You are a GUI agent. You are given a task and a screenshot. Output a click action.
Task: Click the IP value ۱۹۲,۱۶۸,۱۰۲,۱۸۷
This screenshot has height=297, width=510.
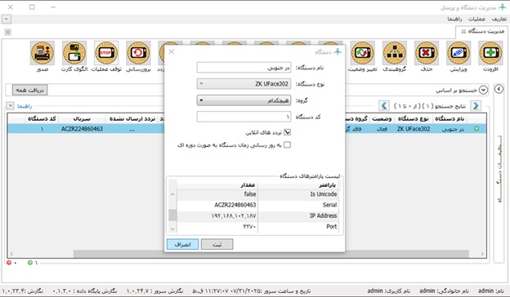coord(217,215)
